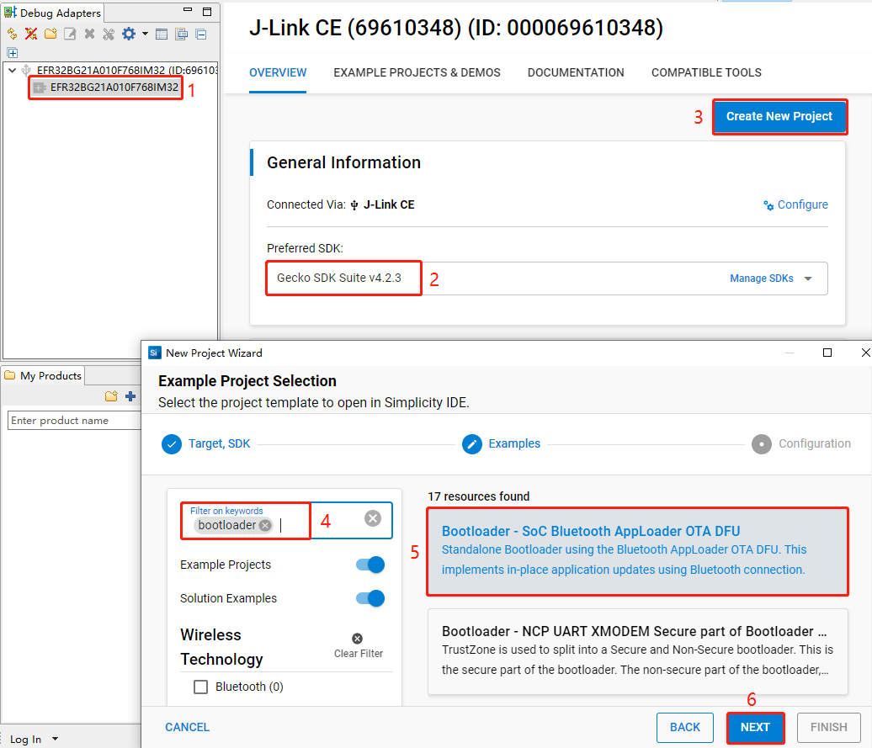The width and height of the screenshot is (872, 748).
Task: Enable the Bluetooth wireless technology filter
Action: (200, 687)
